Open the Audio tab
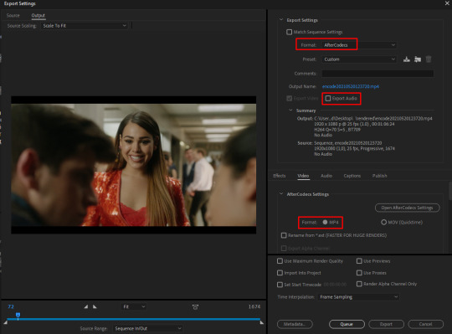The width and height of the screenshot is (452, 334). (326, 176)
